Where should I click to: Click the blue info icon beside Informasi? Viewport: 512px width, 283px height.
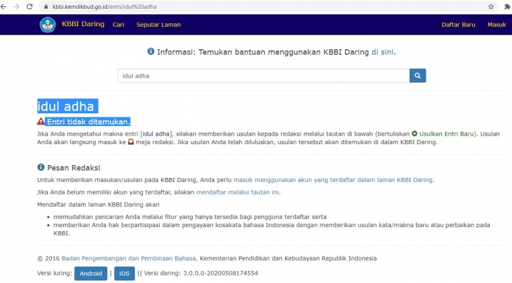pos(150,52)
